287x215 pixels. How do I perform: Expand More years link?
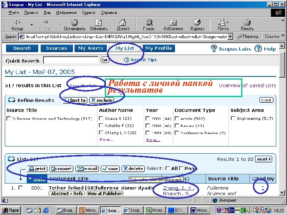[x=153, y=140]
